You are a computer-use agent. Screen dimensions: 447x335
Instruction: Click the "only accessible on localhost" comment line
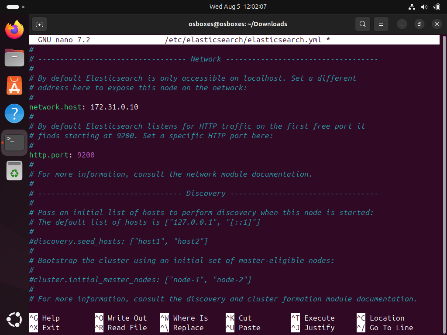[x=193, y=78]
